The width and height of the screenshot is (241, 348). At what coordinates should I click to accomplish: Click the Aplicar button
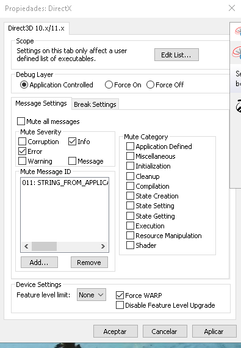[x=214, y=332]
